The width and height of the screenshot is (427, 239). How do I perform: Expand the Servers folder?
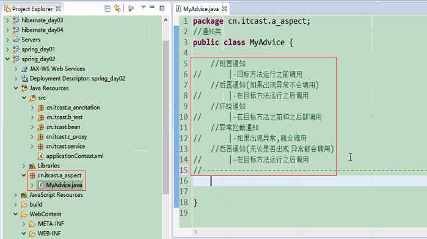7,40
